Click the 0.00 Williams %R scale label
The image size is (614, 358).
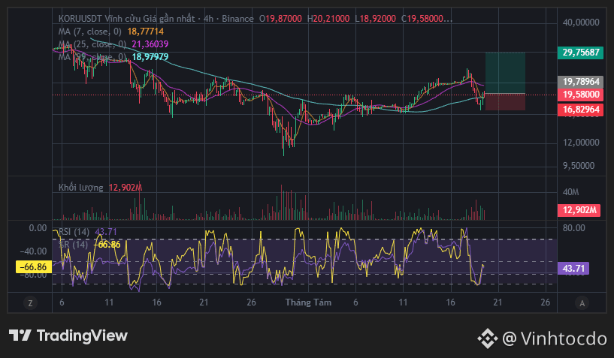(38, 228)
